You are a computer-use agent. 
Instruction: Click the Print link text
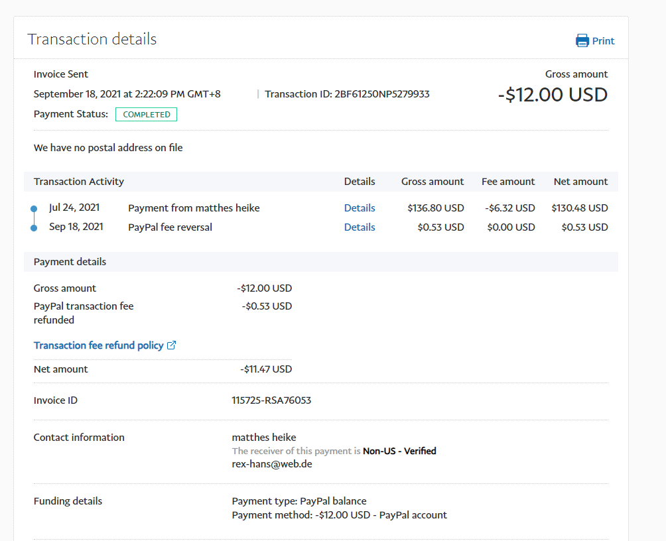pyautogui.click(x=603, y=41)
